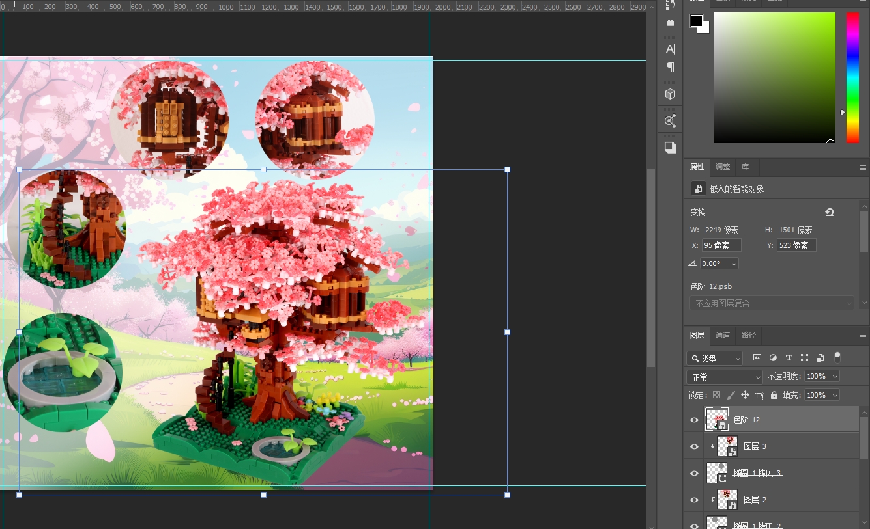Click the X position input field
The width and height of the screenshot is (870, 529).
[x=721, y=245]
